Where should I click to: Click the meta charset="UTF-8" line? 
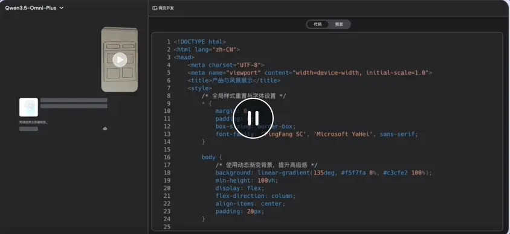tap(226, 65)
